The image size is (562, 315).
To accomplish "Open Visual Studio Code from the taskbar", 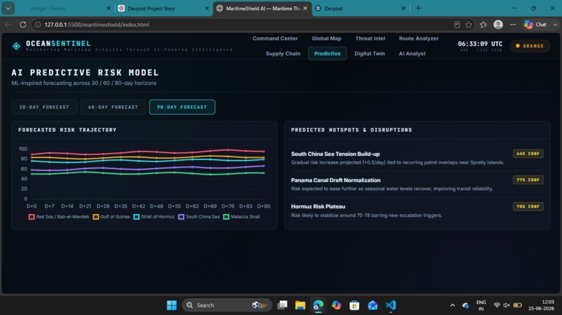I will click(390, 305).
